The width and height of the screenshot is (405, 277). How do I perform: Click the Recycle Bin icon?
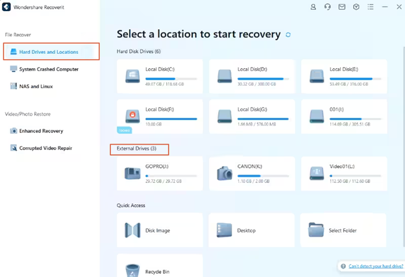(132, 271)
